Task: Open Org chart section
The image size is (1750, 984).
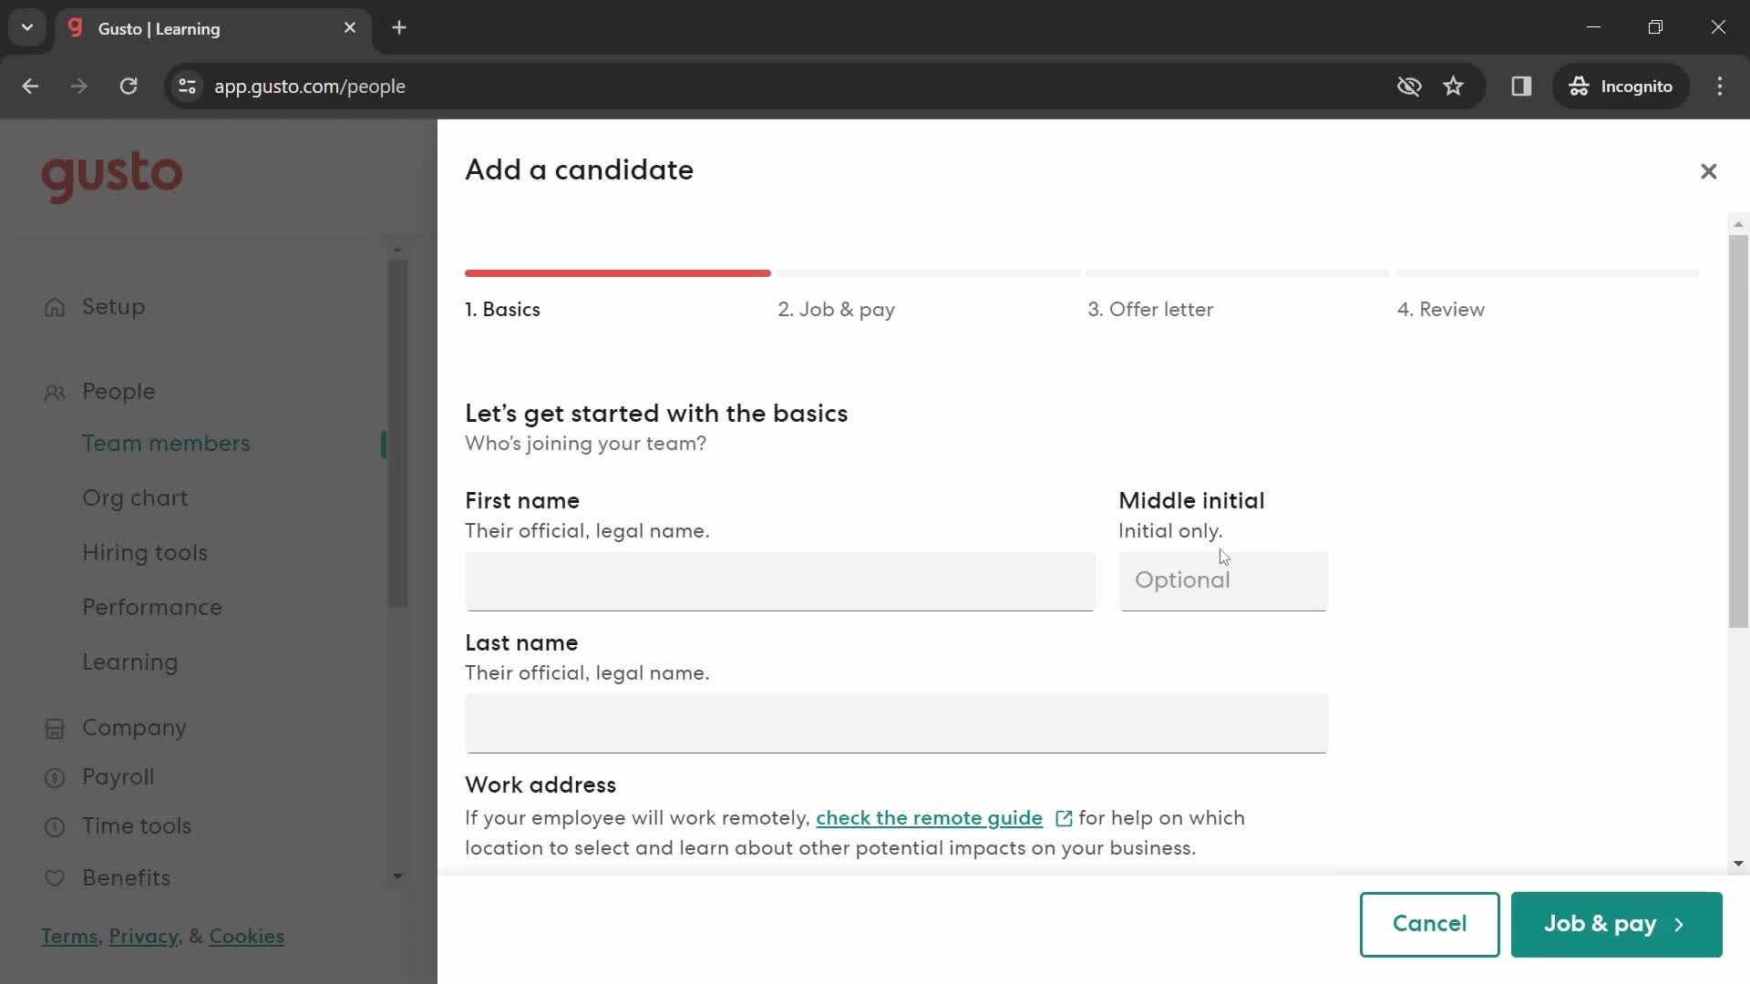Action: point(135,497)
